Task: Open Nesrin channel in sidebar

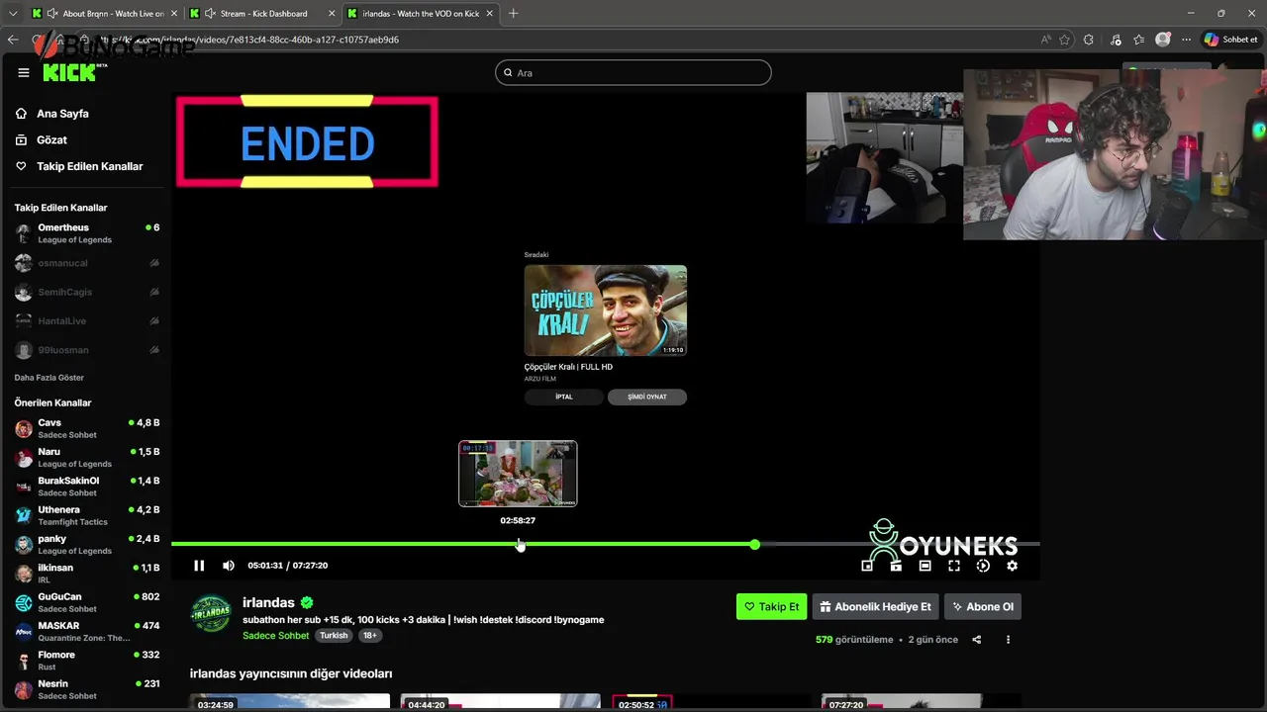Action: point(87,689)
